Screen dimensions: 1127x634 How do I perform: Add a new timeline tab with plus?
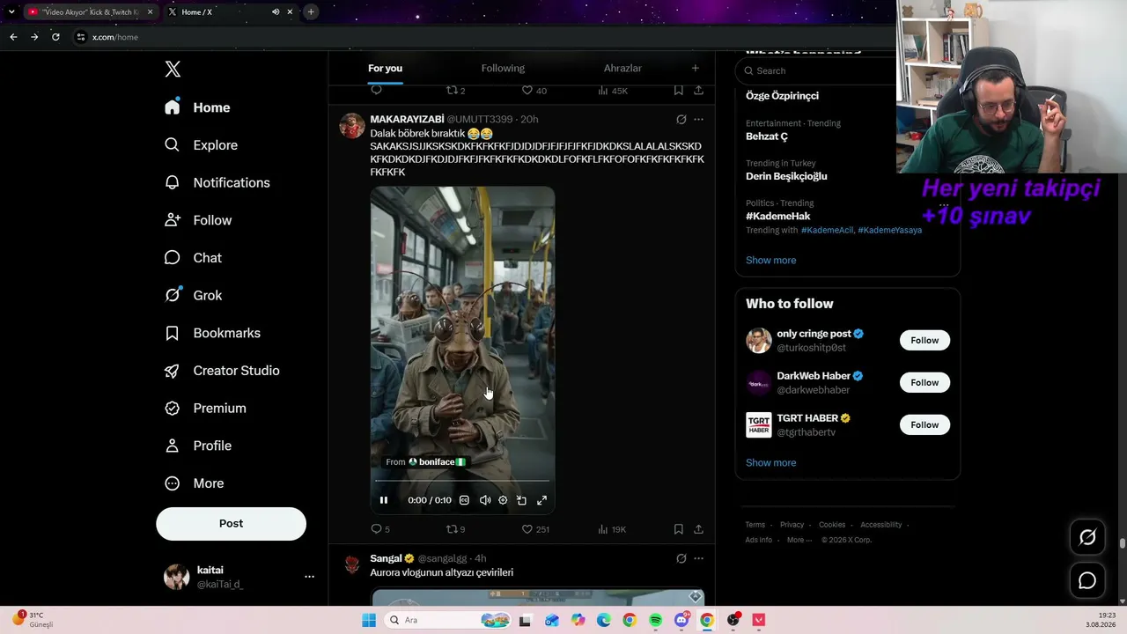pos(695,68)
